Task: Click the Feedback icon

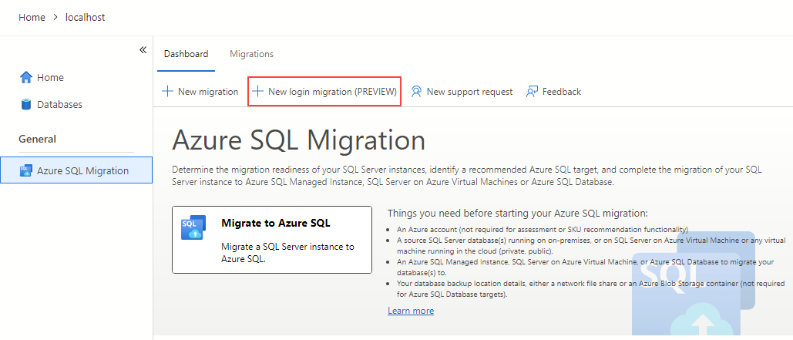Action: [532, 92]
